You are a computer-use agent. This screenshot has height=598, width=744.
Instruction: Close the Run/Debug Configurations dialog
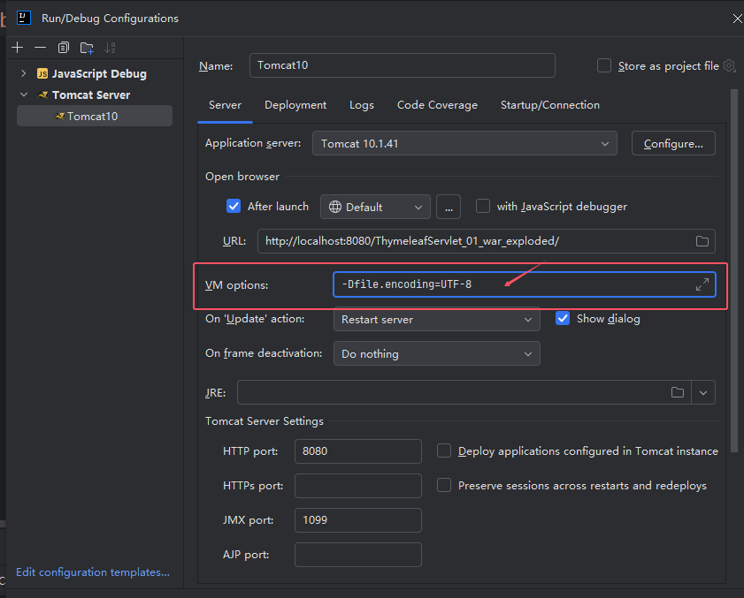point(737,19)
